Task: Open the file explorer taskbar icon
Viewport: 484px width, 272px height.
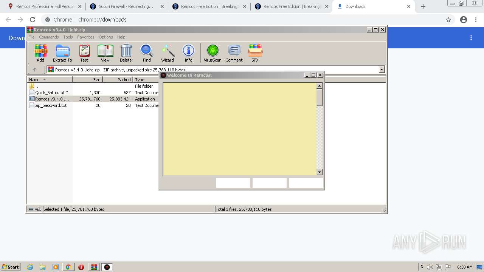Action: coord(43,267)
